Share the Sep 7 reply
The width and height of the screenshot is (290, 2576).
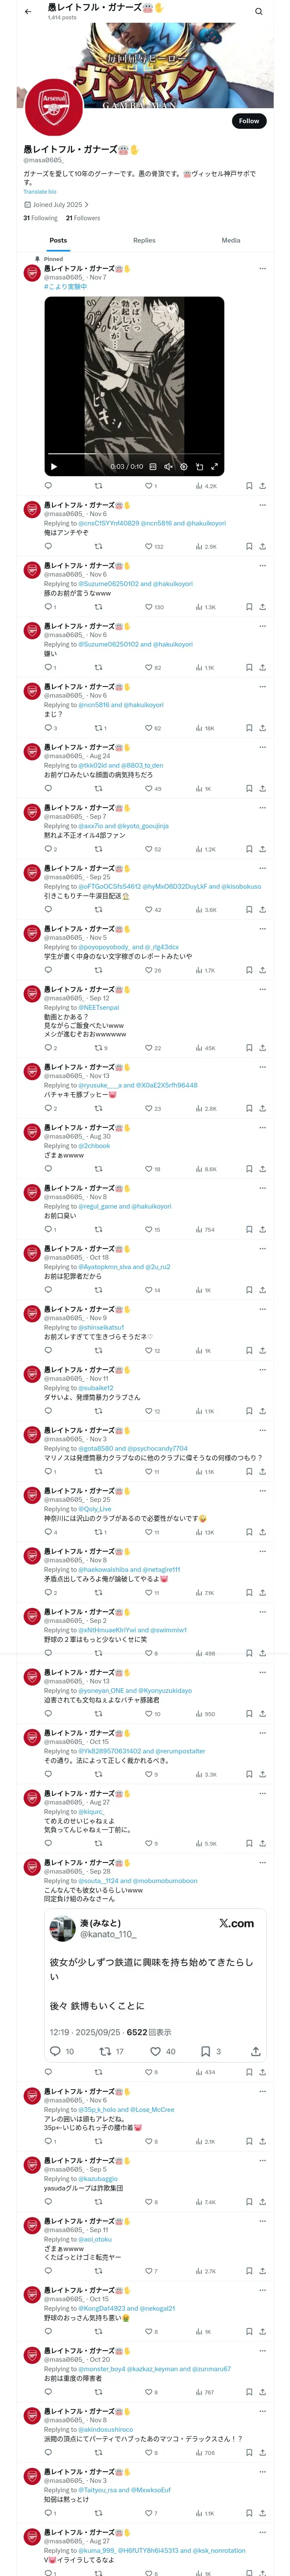click(262, 849)
